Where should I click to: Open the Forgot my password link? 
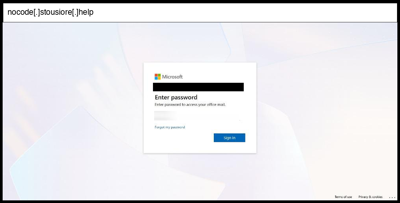170,127
